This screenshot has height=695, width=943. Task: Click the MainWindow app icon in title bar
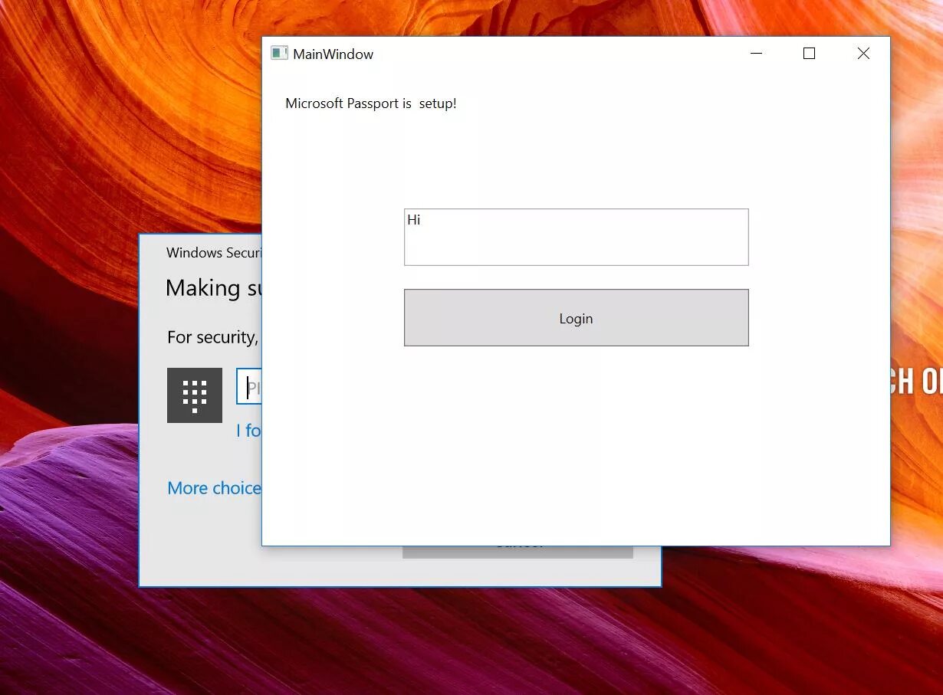point(279,54)
